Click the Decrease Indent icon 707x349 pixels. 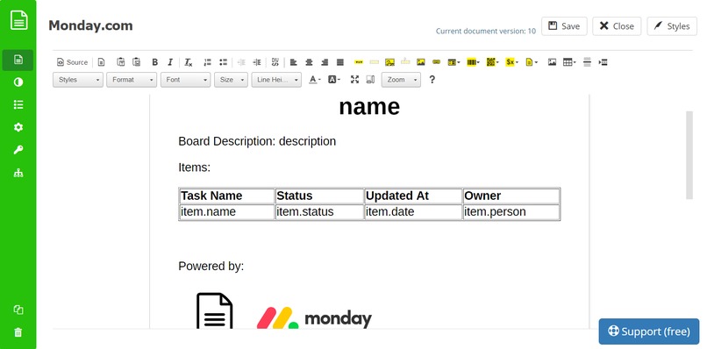pyautogui.click(x=241, y=62)
